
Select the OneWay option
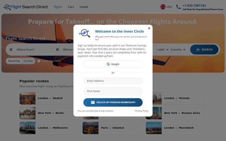point(28,61)
